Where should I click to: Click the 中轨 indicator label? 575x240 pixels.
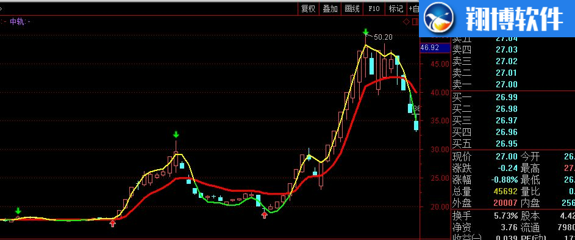(17, 22)
